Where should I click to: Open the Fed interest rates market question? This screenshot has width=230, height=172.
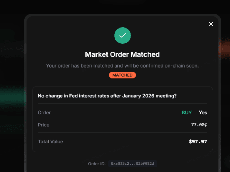point(107,96)
